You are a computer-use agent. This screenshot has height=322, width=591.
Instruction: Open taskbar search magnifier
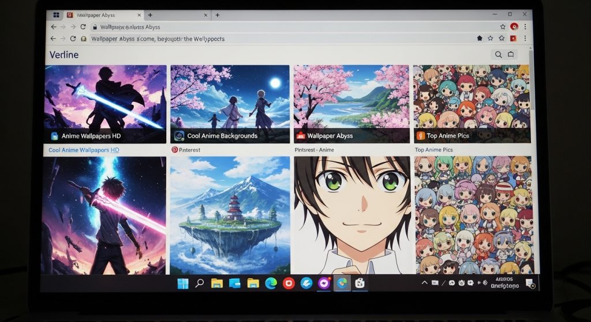(x=199, y=283)
